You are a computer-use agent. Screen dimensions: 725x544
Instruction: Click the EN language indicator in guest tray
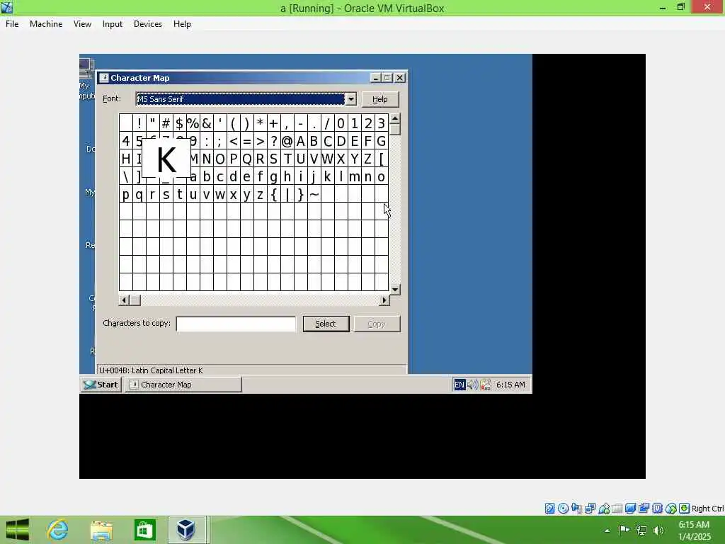click(459, 385)
